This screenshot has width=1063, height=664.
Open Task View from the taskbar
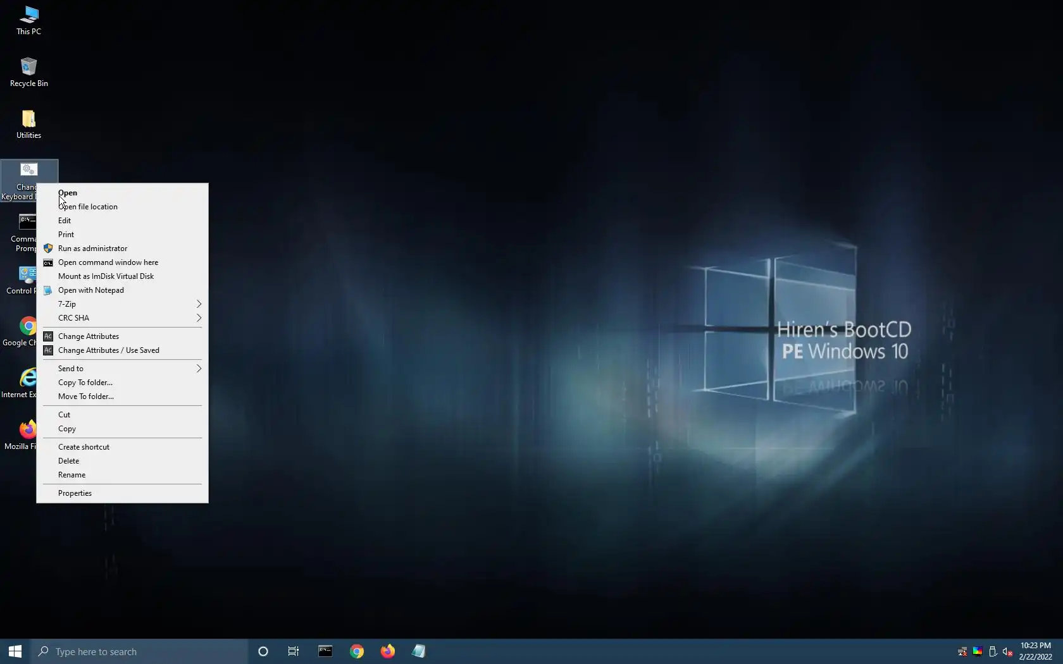294,651
